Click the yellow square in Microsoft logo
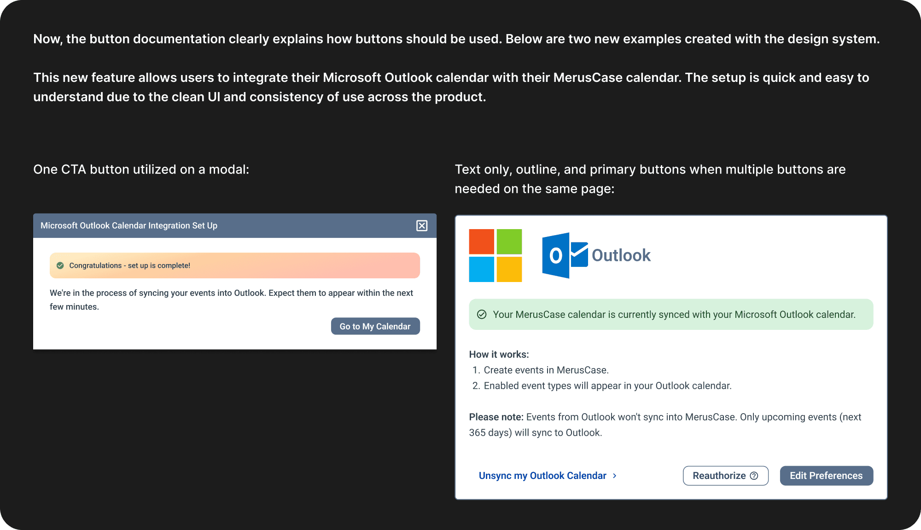 509,269
